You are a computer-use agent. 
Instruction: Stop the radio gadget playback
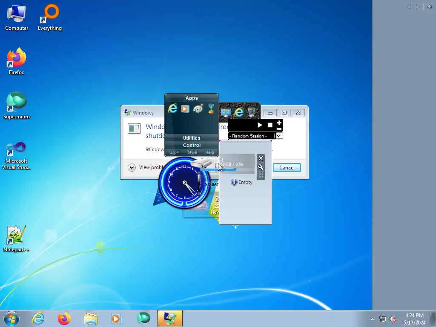click(270, 125)
